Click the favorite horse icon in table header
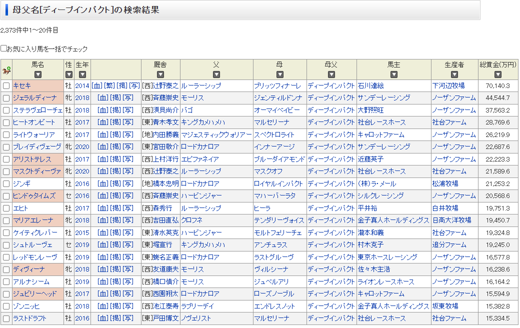The width and height of the screenshot is (520, 328). click(6, 70)
